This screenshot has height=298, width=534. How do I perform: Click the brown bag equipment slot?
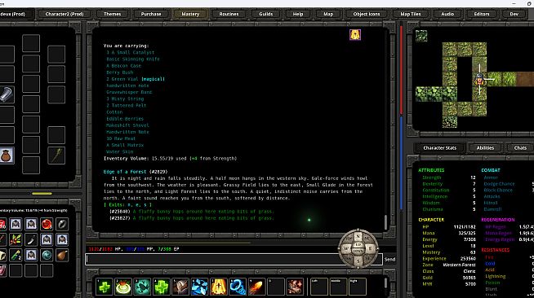pos(7,156)
